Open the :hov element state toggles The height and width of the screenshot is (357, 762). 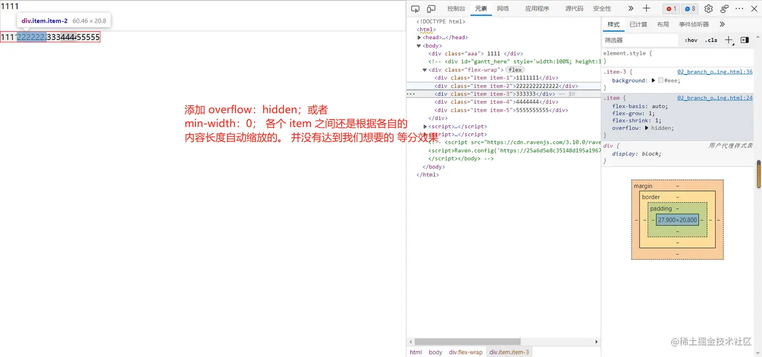point(691,40)
